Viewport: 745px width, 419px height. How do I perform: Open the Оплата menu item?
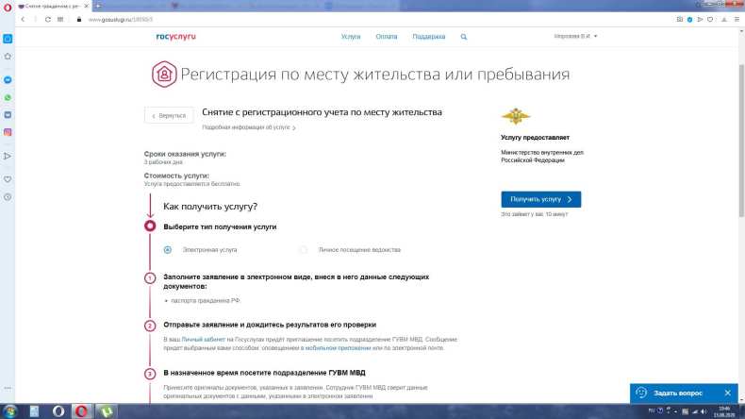pyautogui.click(x=387, y=37)
